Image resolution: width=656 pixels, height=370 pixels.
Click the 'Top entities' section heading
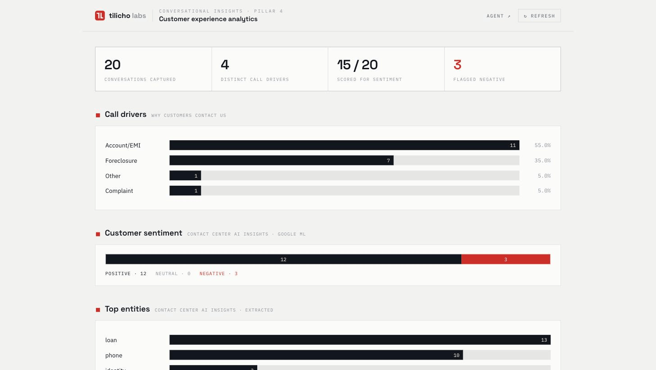(128, 309)
